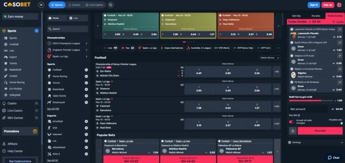Open the Chat widget

(334, 158)
